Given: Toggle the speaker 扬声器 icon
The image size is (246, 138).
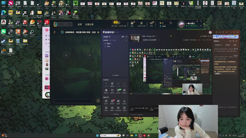Looking at the screenshot, I should click(151, 108).
